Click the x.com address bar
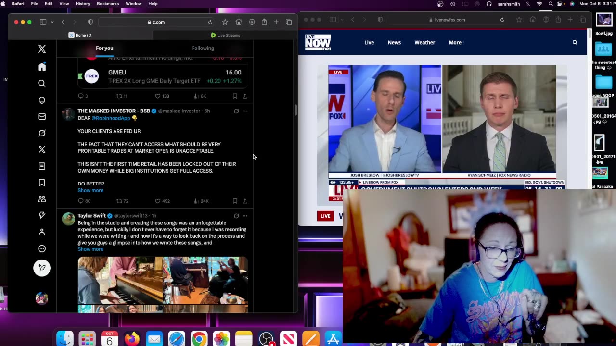616x346 pixels. pos(156,22)
